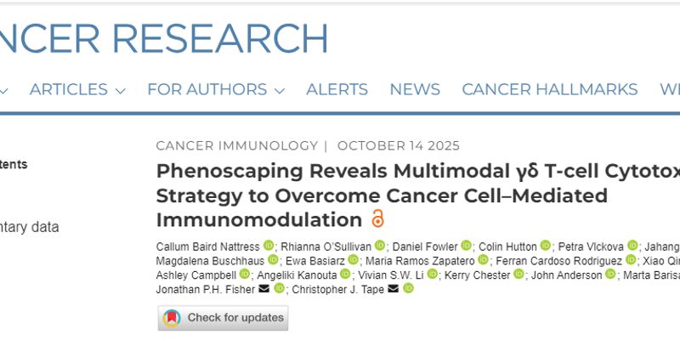
Task: Expand the For Authors dropdown
Action: coord(215,89)
